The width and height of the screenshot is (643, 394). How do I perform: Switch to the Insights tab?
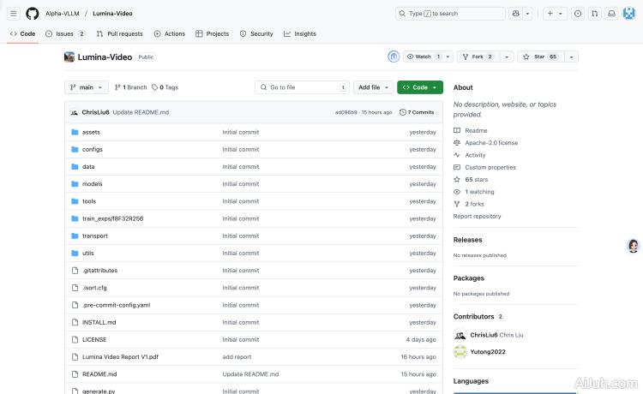(x=299, y=33)
